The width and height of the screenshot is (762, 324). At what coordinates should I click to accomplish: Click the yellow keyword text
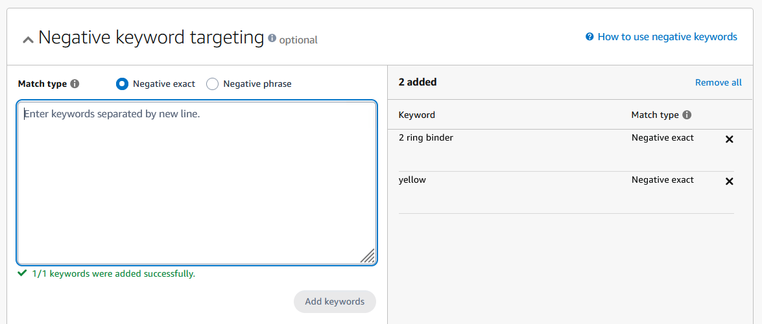412,179
